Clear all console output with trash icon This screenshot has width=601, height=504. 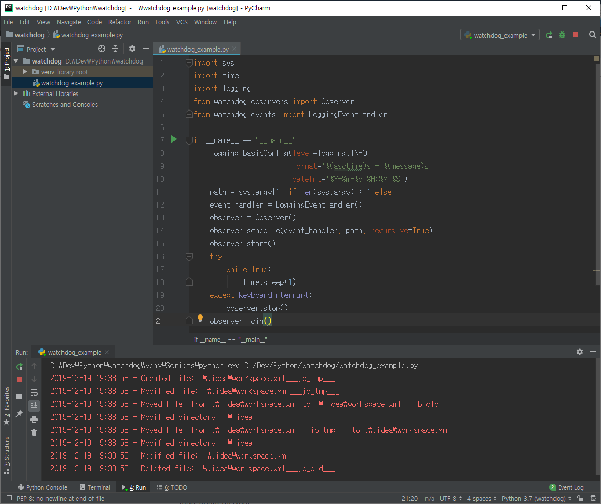pos(34,432)
